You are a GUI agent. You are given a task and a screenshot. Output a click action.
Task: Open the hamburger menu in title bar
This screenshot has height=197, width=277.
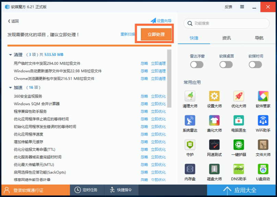point(242,7)
